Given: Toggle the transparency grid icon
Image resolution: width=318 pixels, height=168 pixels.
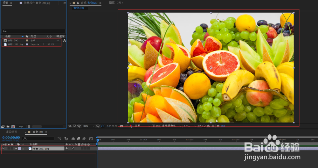Looking at the screenshot, I should click(158, 126).
